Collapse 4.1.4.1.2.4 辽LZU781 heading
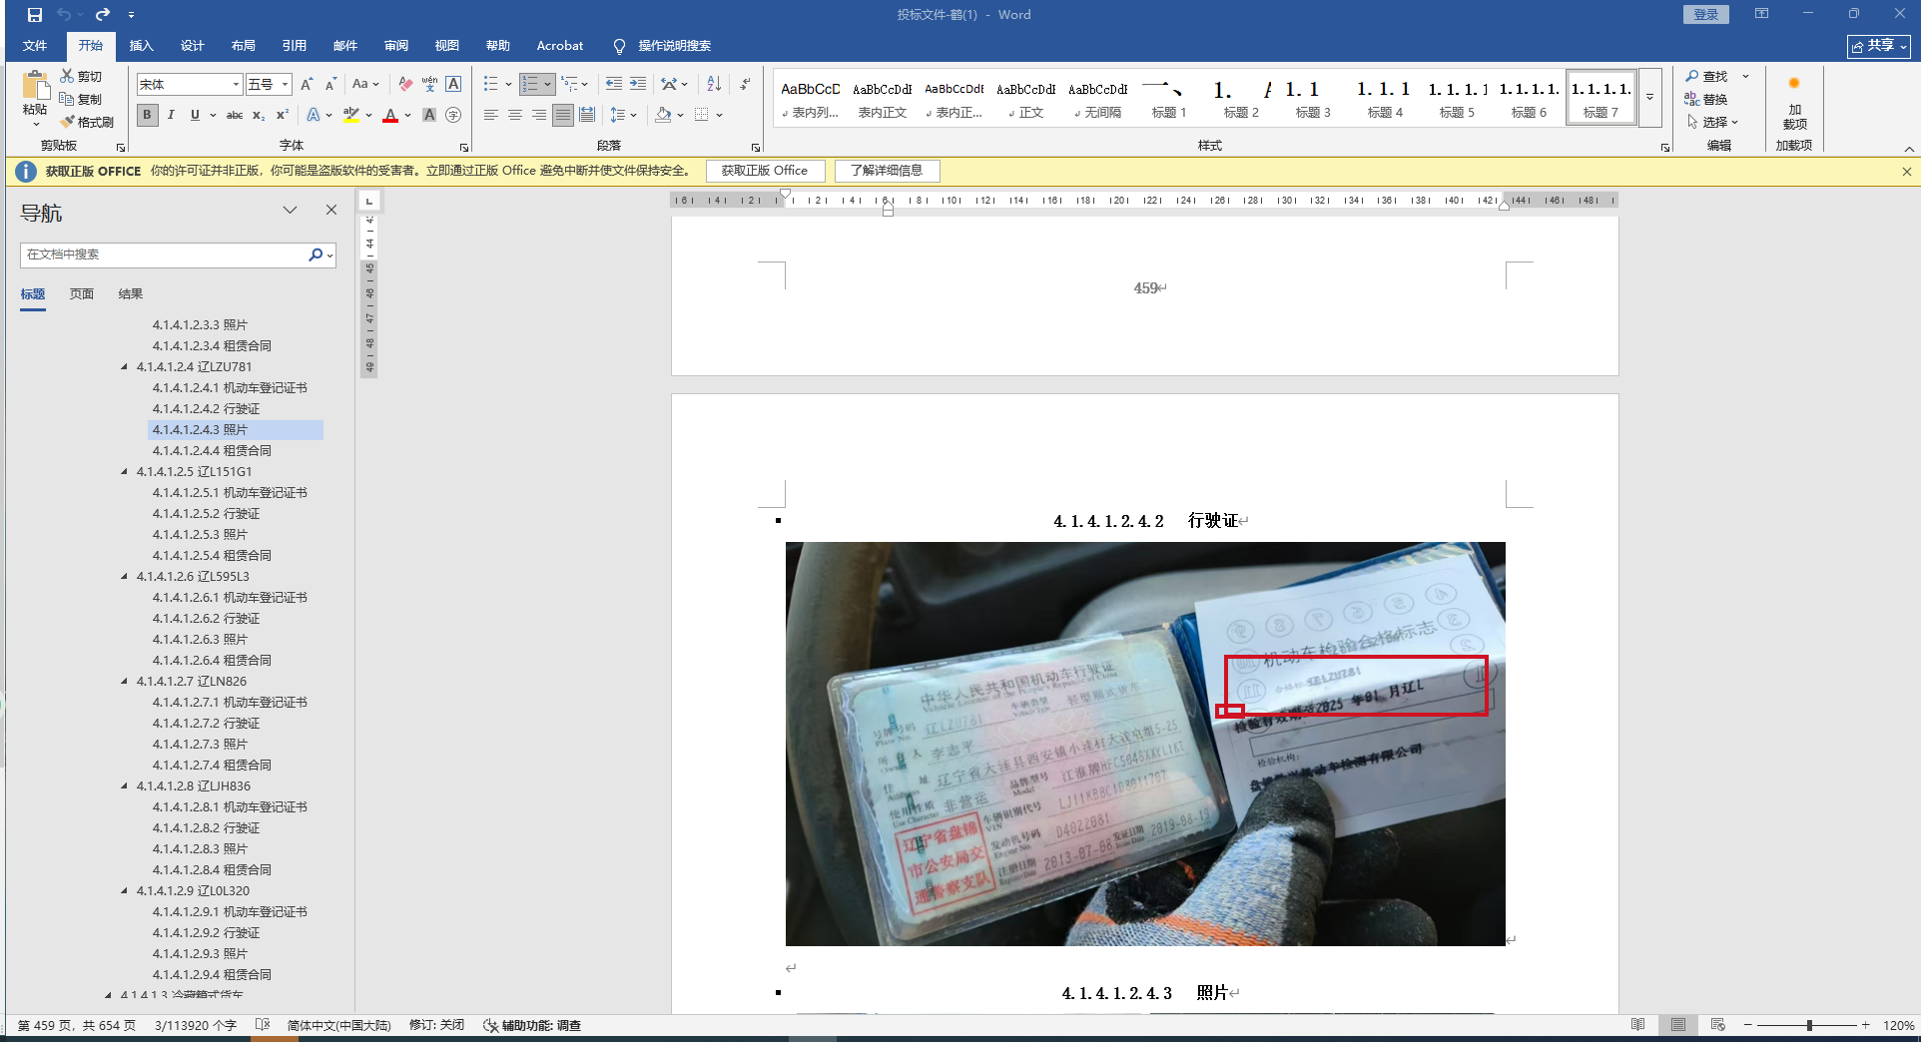Image resolution: width=1921 pixels, height=1042 pixels. click(x=125, y=367)
